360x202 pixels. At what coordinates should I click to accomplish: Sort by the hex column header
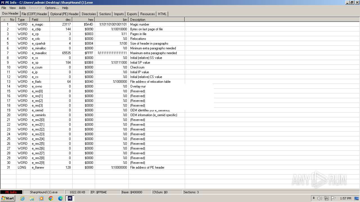click(x=84, y=20)
